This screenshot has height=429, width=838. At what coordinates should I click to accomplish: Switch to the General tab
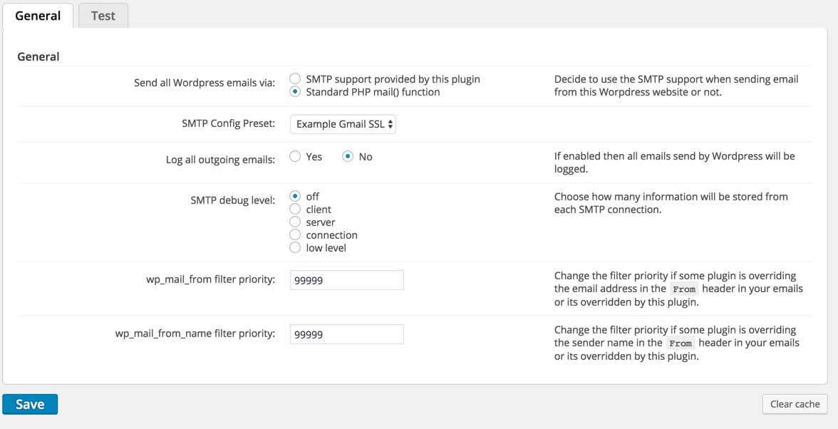(38, 16)
